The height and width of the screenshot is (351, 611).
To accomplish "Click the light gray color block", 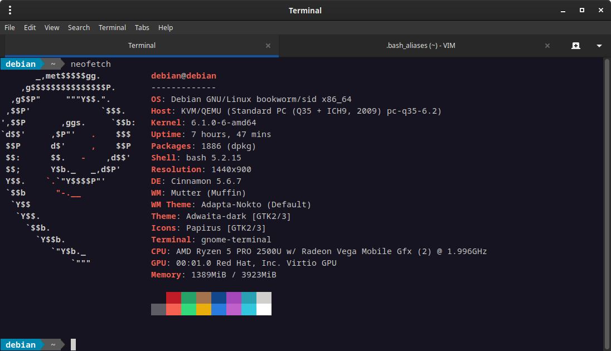I will point(264,298).
